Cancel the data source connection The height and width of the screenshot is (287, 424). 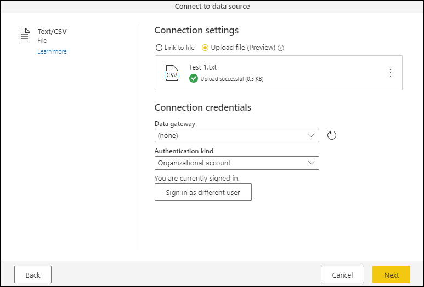point(342,275)
